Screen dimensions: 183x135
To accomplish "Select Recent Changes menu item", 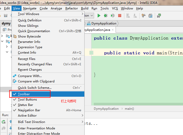I will (48, 70).
